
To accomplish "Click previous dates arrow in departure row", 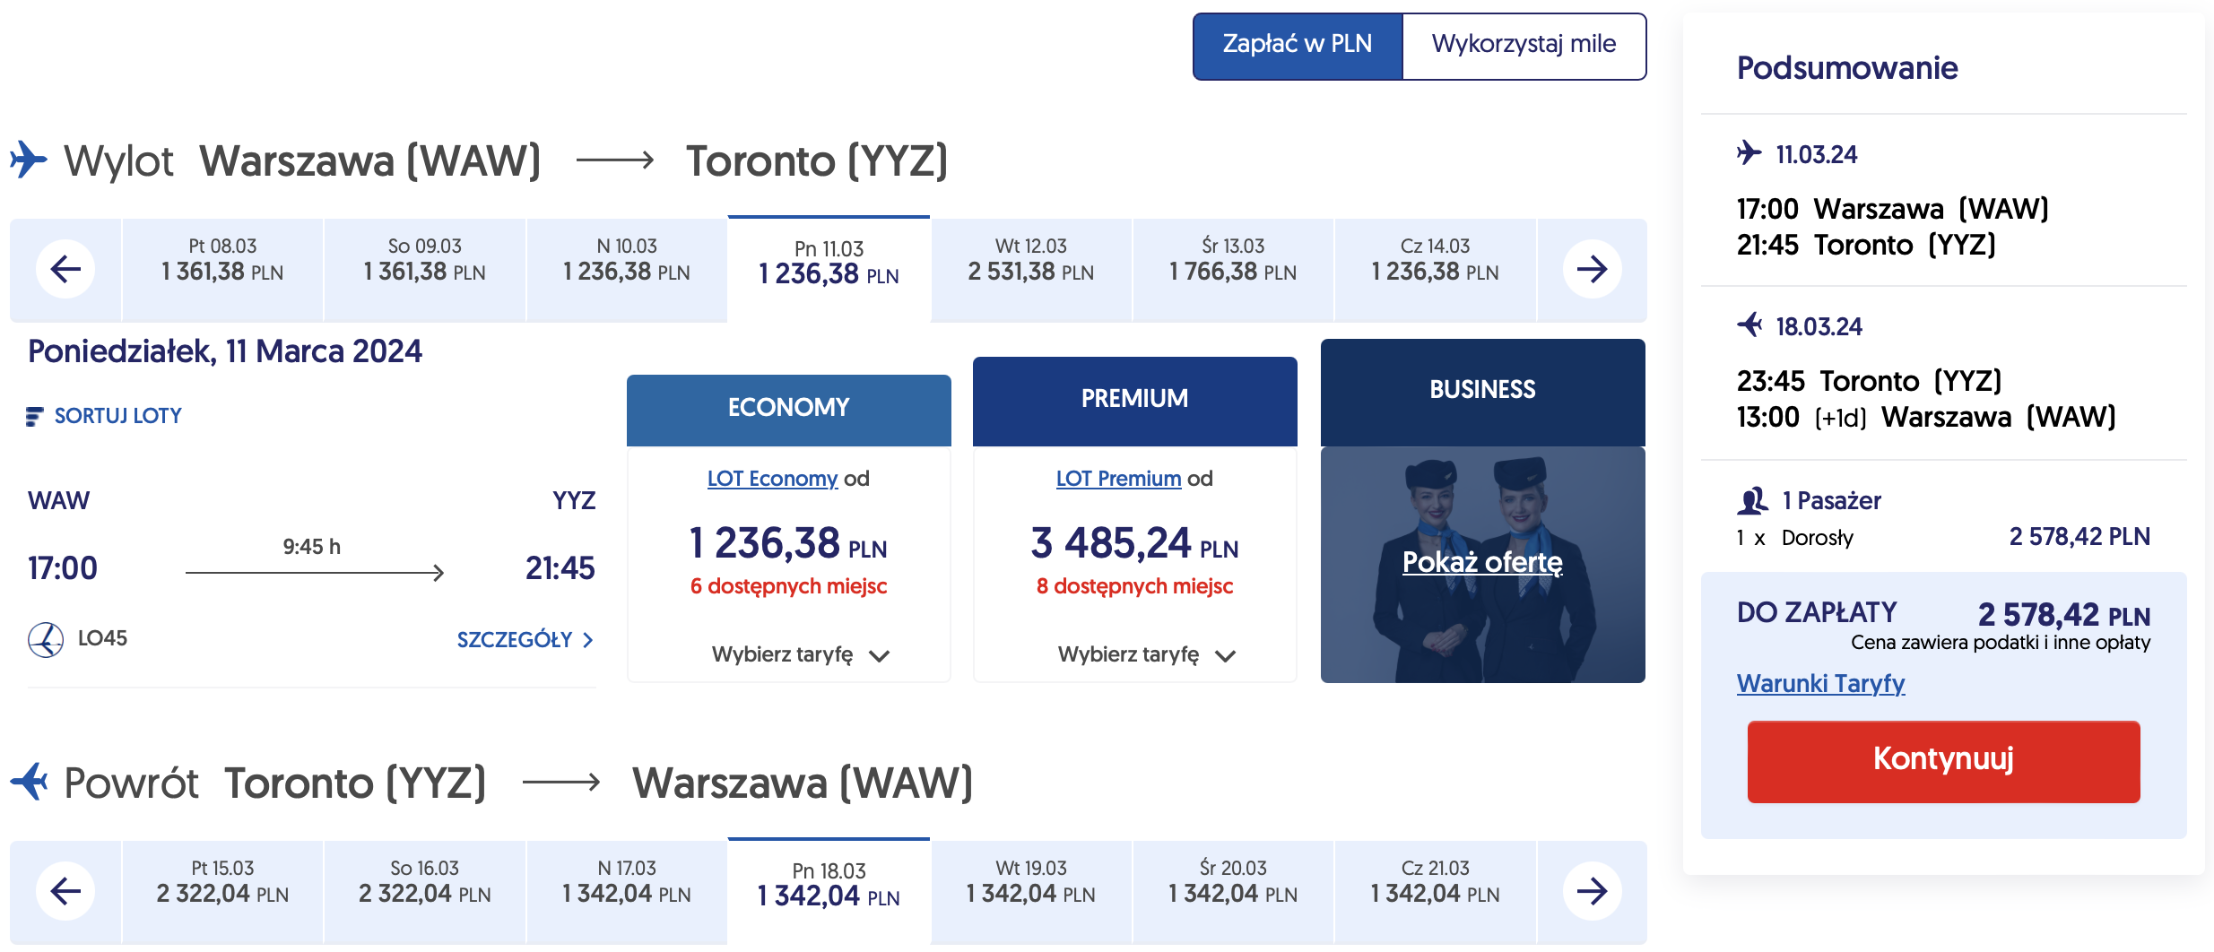I will tap(65, 269).
